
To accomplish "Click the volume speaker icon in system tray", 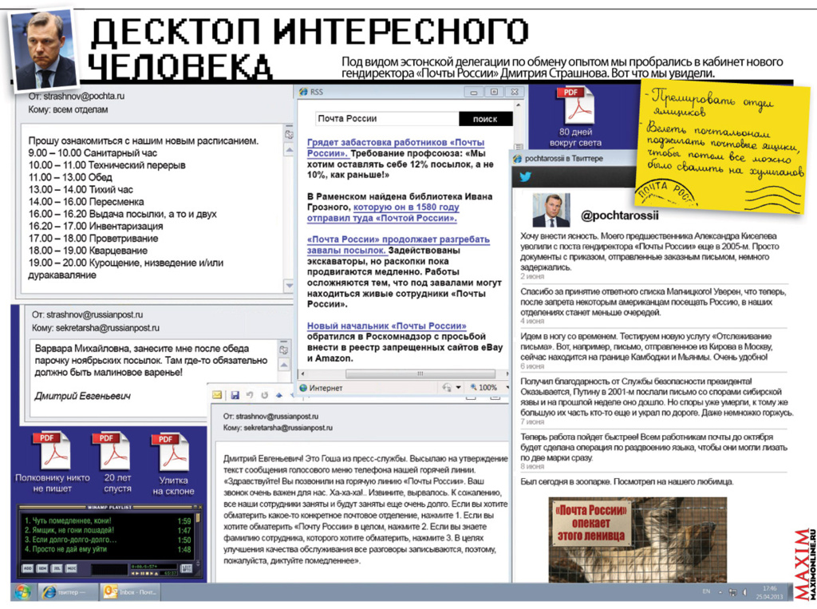I will point(743,592).
